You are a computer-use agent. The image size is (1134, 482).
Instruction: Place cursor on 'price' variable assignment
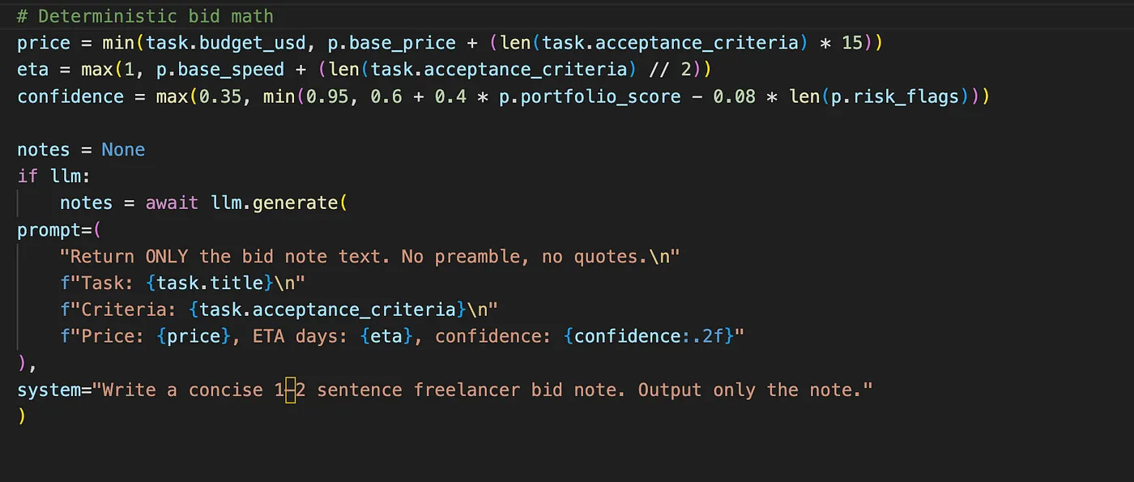44,43
